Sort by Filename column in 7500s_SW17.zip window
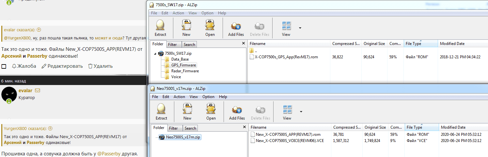Screen dimensions: 488x157 (x=289, y=44)
